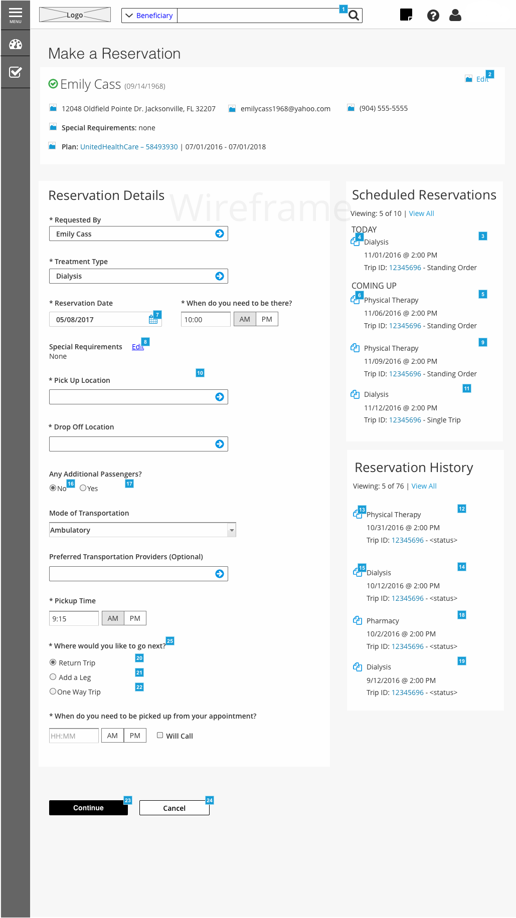Viewport: 516px width, 918px height.
Task: Toggle AM for Pickup Time
Action: coord(113,618)
